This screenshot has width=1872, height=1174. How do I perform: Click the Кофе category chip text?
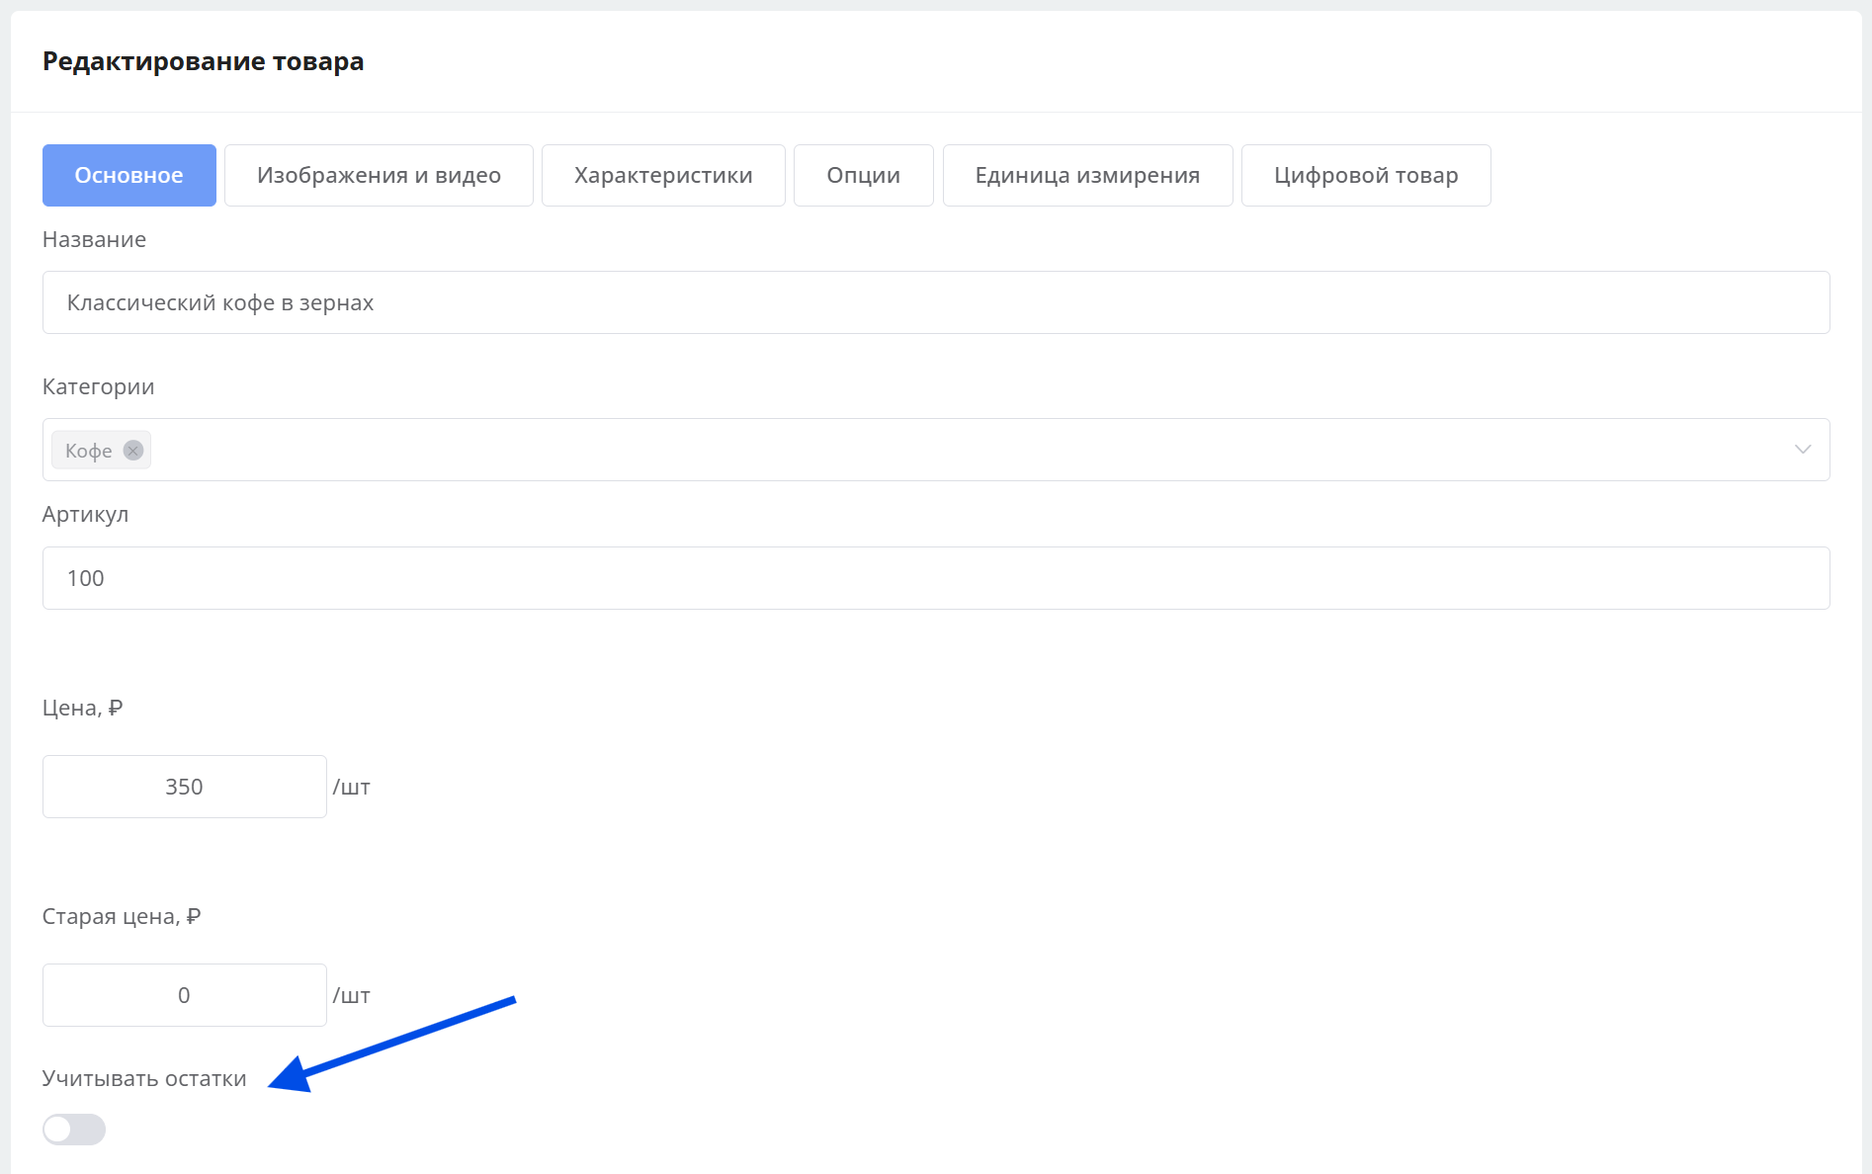pos(88,451)
